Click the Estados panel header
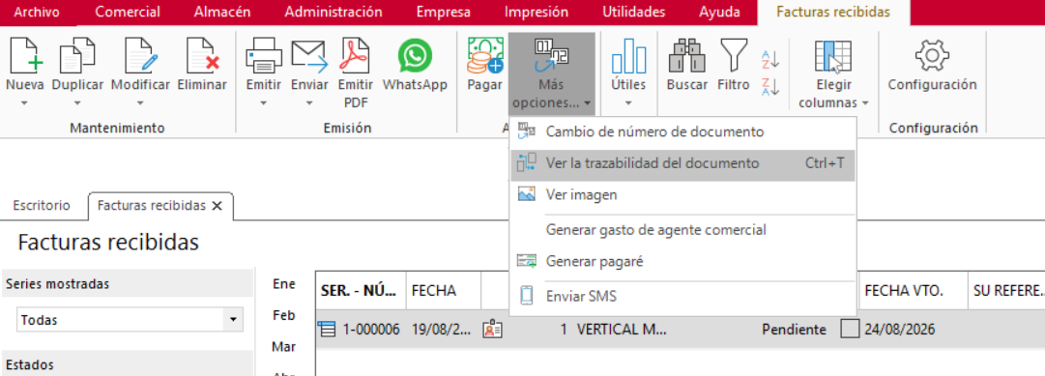 [127, 364]
